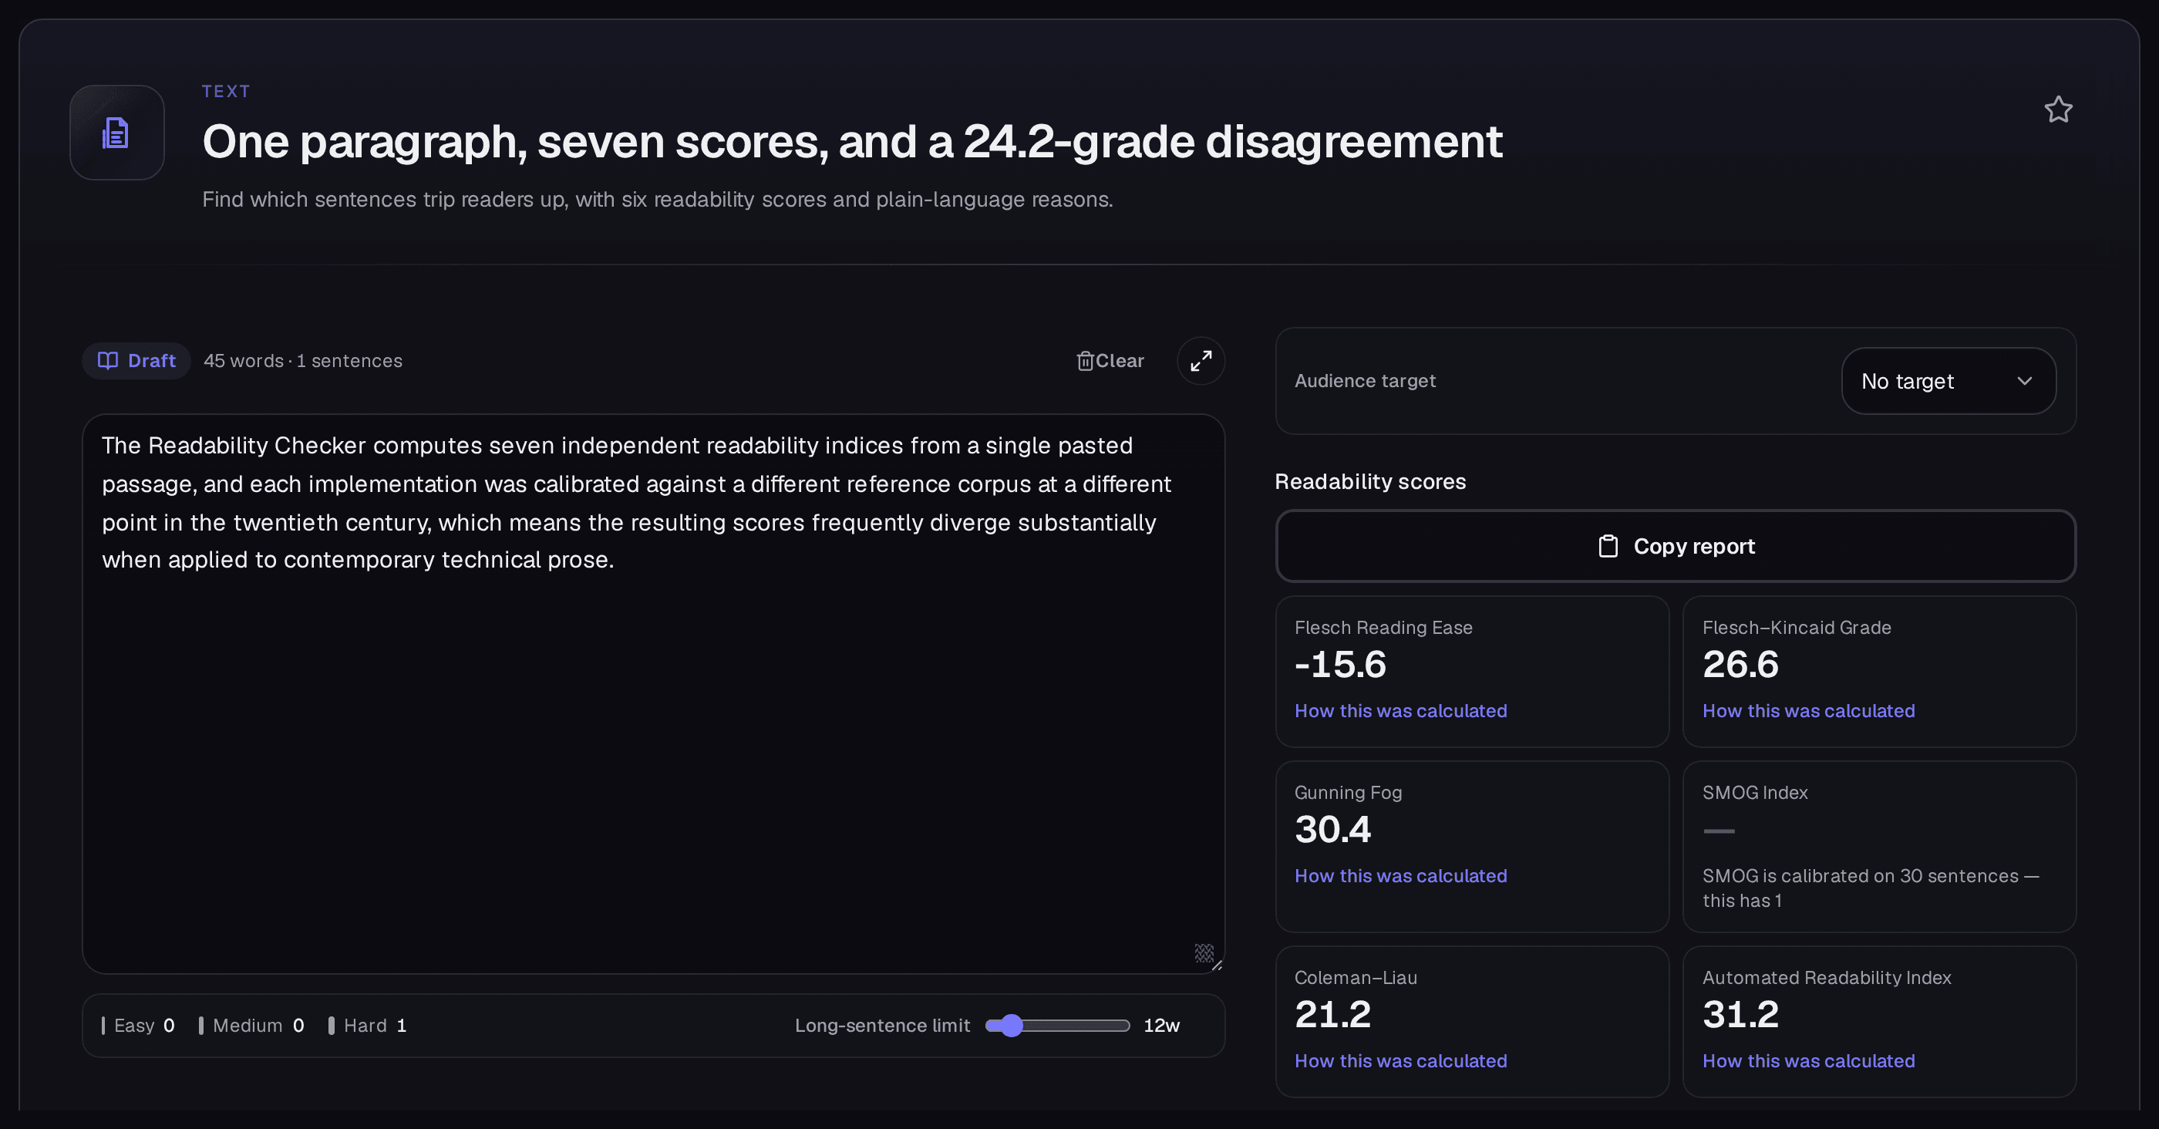
Task: Click the Automated Readability Index value 31.2
Action: pyautogui.click(x=1740, y=1015)
